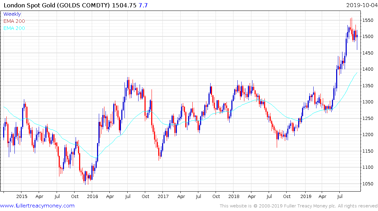
Task: Click the 1050 price axis label
Action: click(x=368, y=184)
